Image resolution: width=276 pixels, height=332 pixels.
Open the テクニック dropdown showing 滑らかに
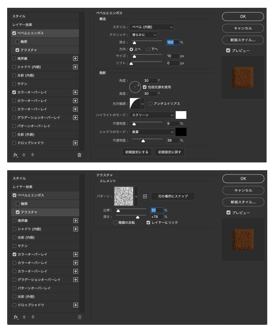tap(143, 34)
